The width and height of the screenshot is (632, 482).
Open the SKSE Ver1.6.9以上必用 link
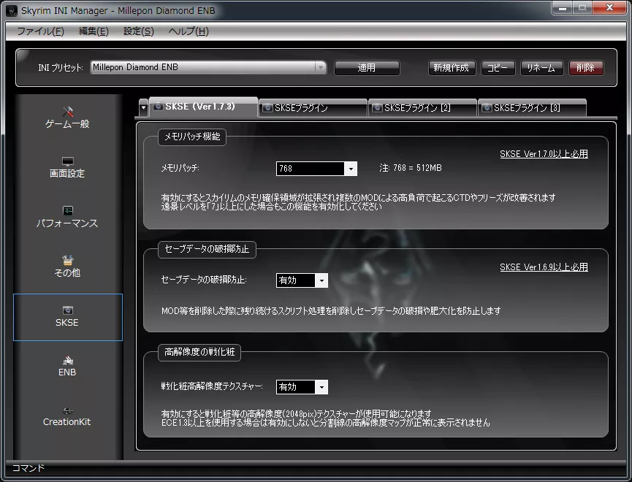pos(544,267)
